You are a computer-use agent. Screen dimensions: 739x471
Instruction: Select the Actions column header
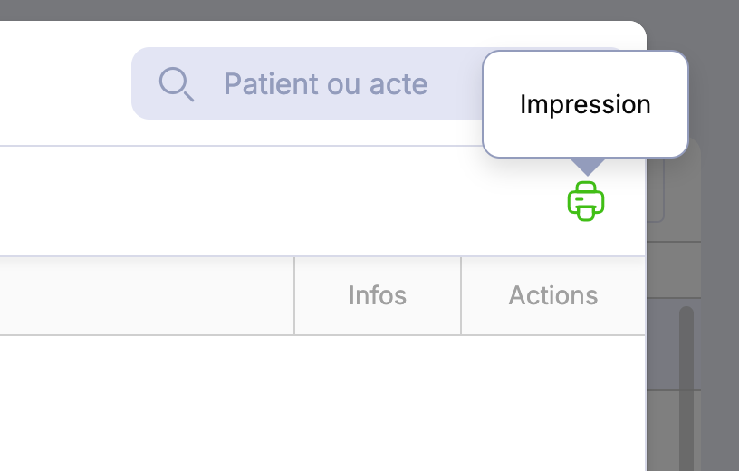tap(552, 295)
